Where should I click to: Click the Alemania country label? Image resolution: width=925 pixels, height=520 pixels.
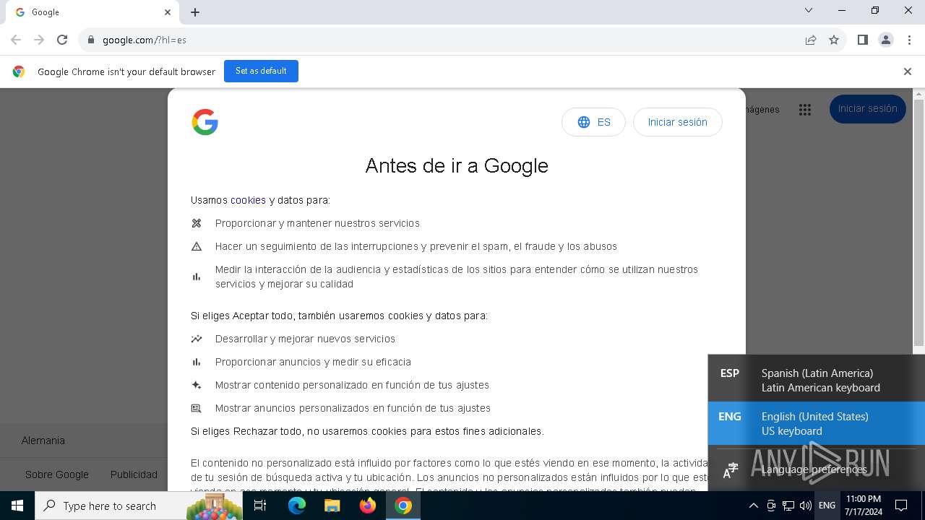(43, 441)
